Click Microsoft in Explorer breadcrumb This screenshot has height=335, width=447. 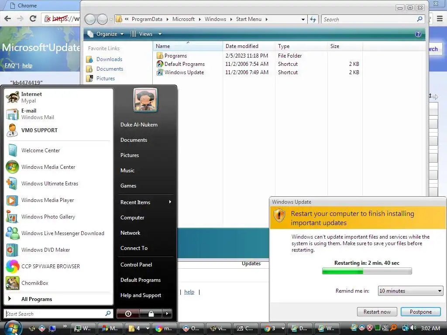point(183,19)
